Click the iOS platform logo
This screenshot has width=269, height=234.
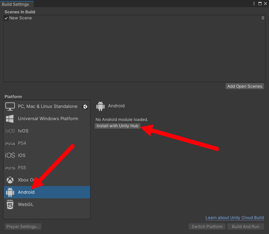tap(10, 155)
